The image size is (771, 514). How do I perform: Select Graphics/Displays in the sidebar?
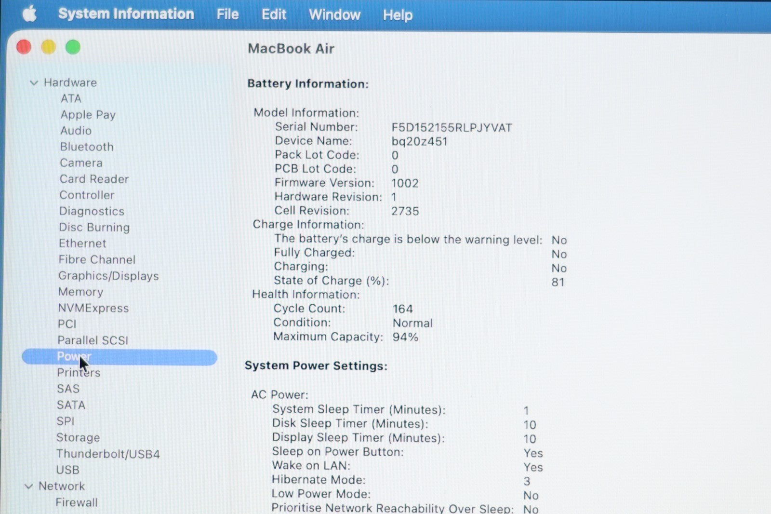pos(108,276)
